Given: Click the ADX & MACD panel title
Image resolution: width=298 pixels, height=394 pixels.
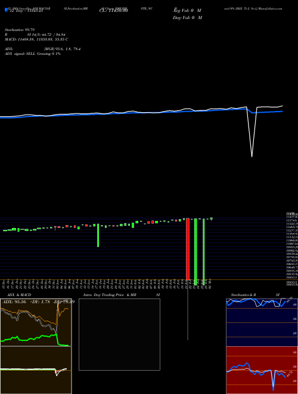Looking at the screenshot, I should (19, 295).
